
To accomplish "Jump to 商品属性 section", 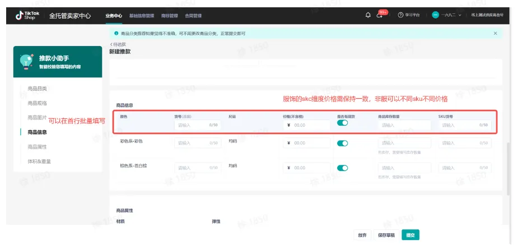I will [38, 146].
